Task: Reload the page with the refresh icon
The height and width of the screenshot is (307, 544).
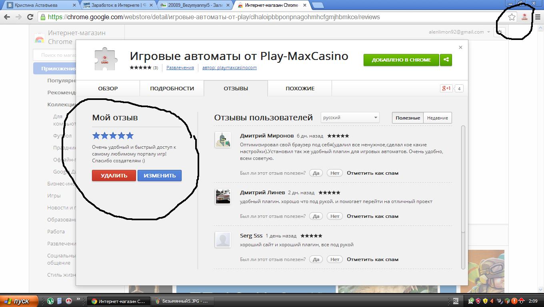Action: pos(30,17)
